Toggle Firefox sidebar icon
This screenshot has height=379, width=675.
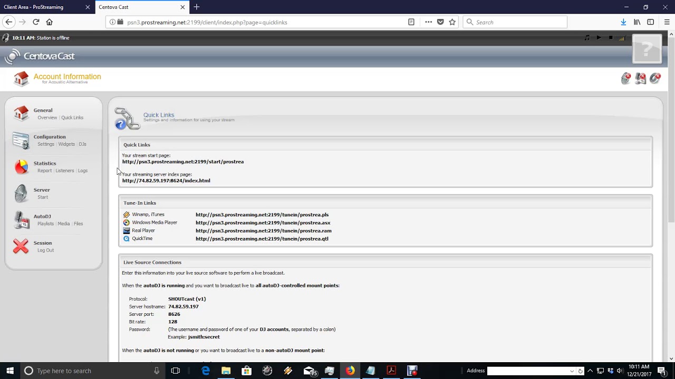tap(651, 22)
